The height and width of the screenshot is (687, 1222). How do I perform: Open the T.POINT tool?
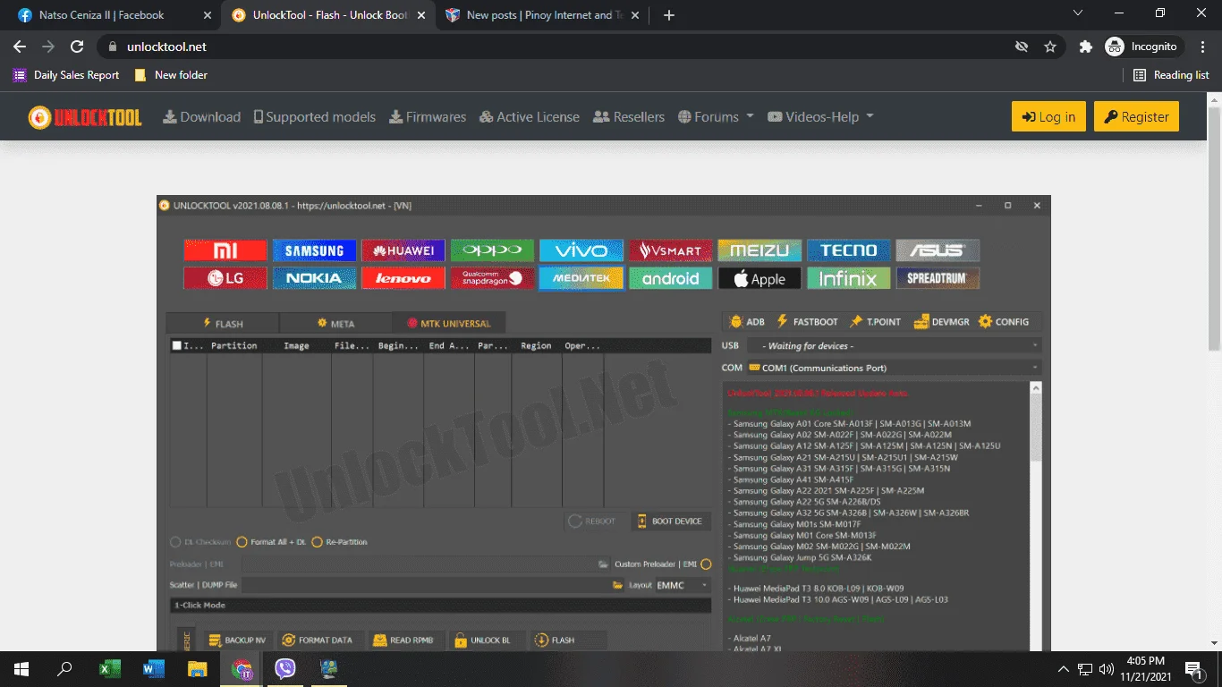tap(875, 322)
